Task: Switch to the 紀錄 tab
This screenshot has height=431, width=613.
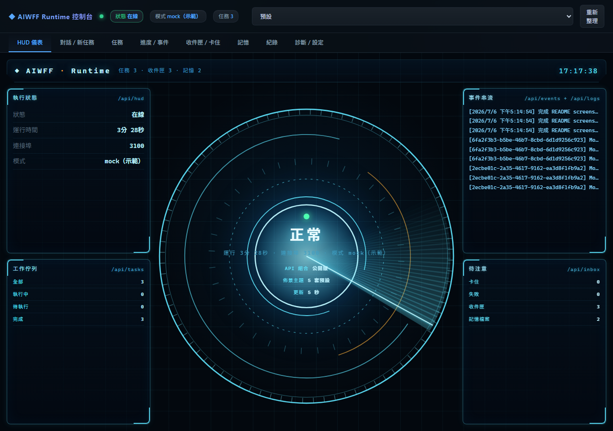Action: 272,43
